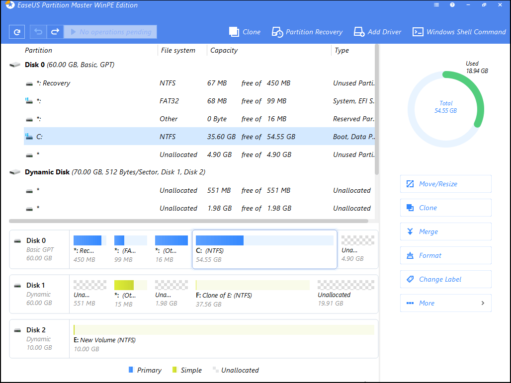Click the Primary legend color swatch
511x383 pixels.
point(131,370)
